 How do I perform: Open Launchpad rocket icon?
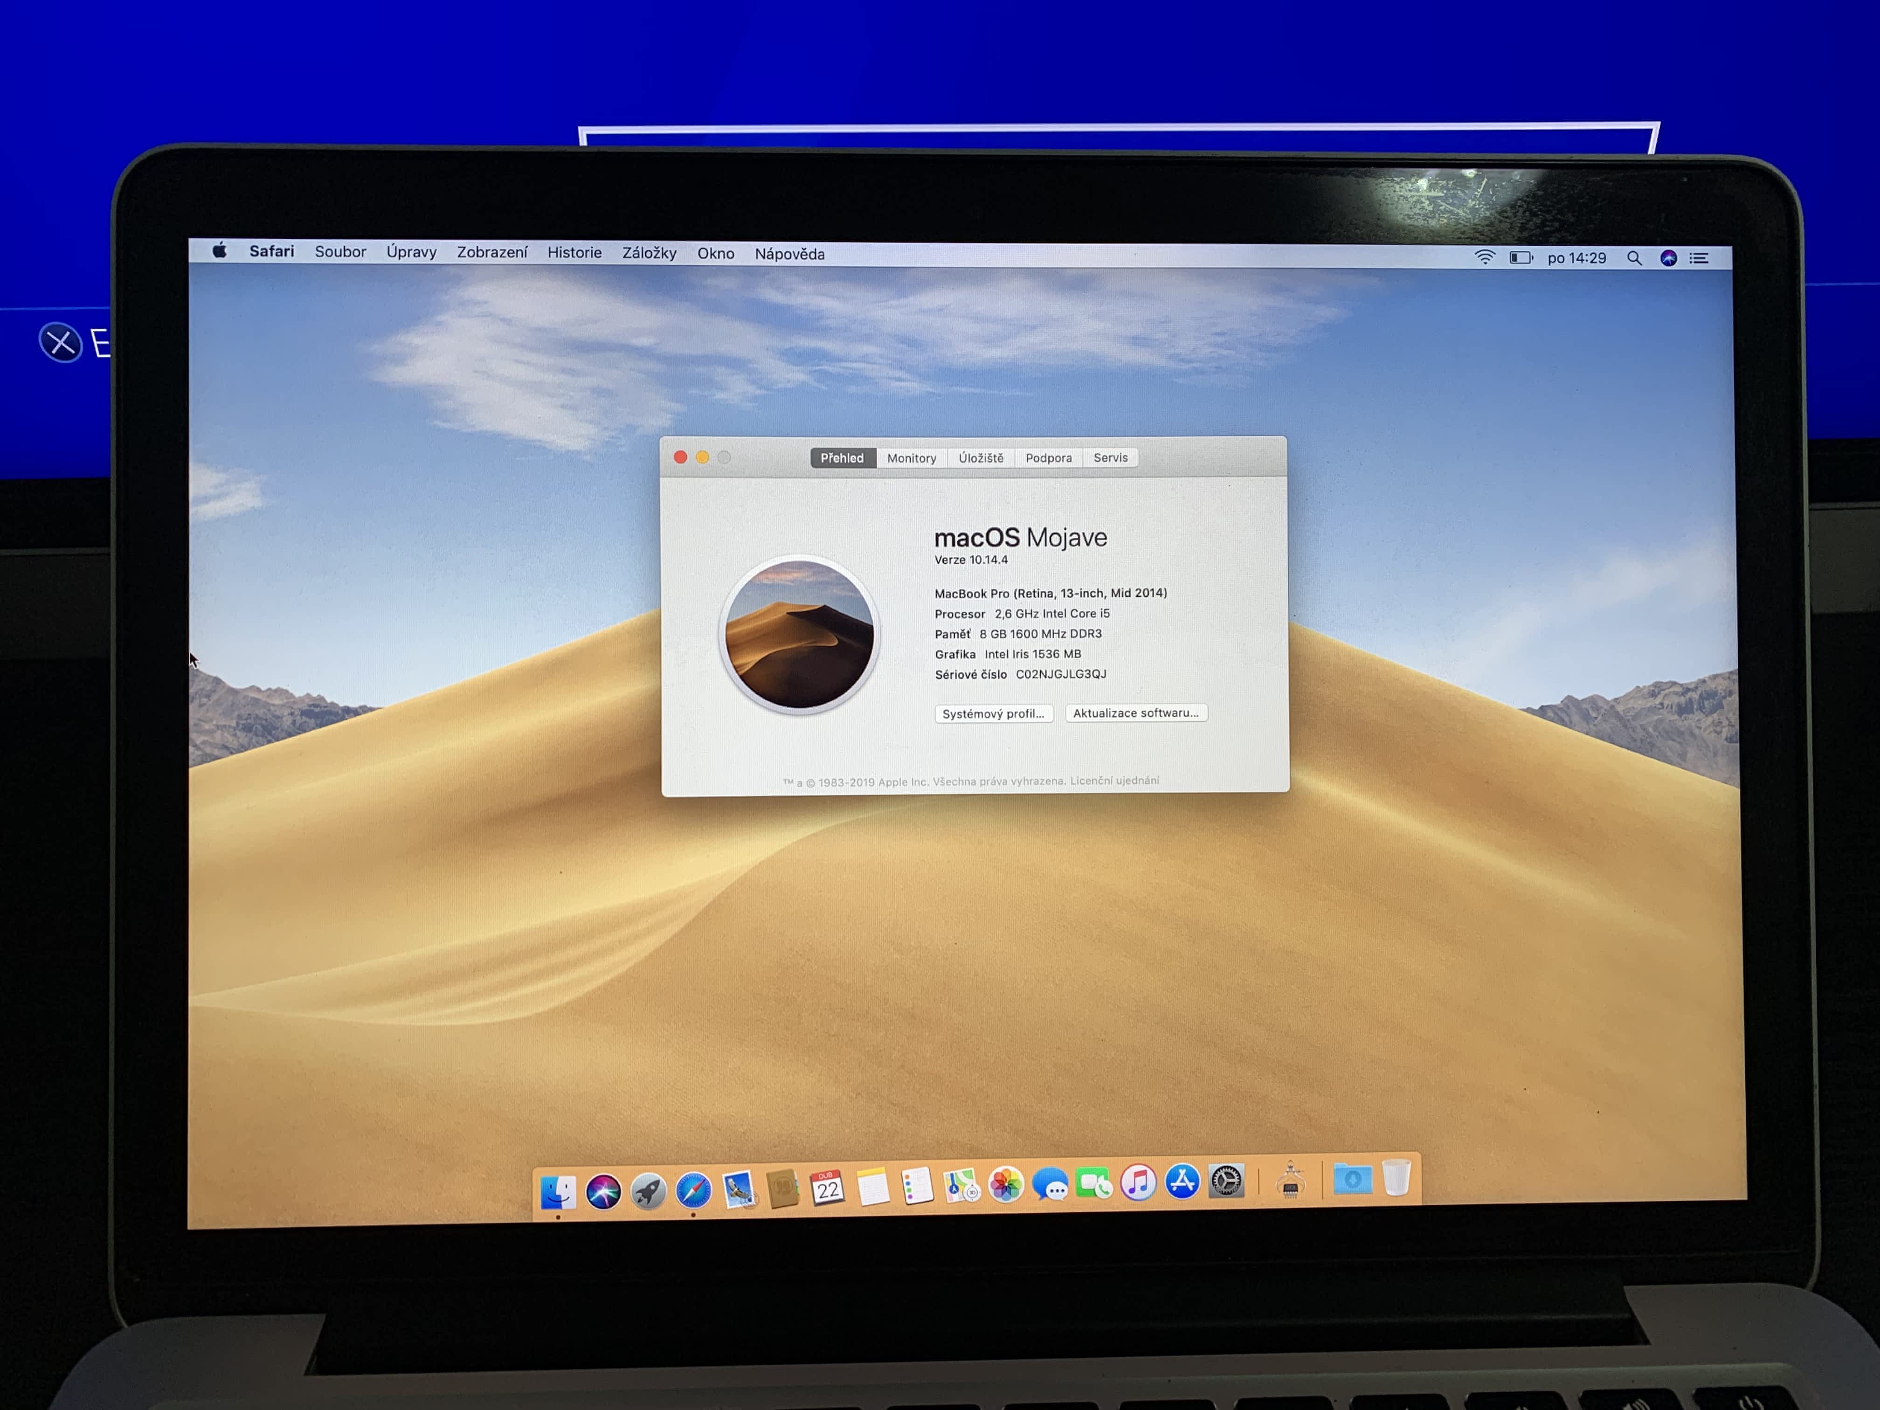(649, 1191)
